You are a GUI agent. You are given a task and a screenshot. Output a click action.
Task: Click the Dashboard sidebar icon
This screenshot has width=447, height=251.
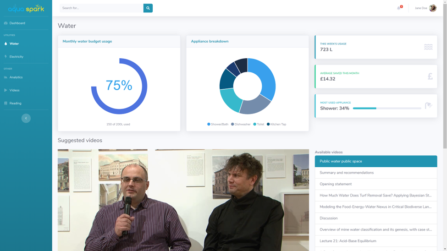[6, 23]
